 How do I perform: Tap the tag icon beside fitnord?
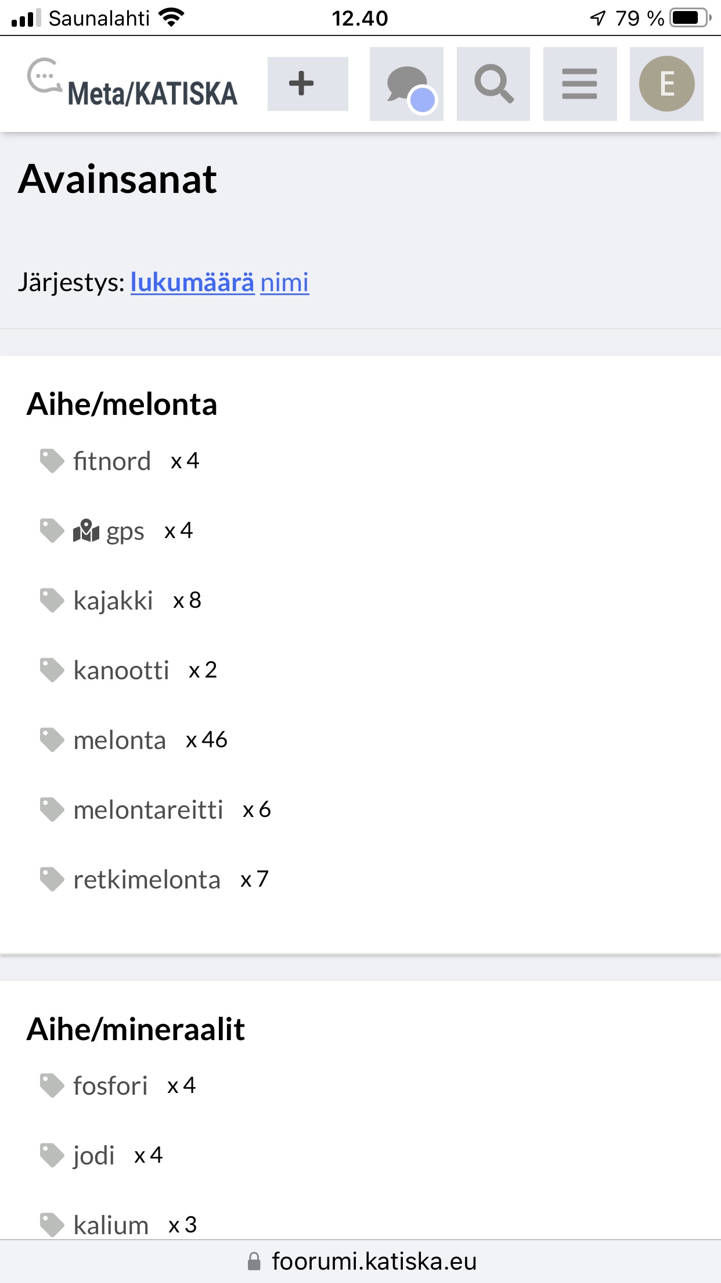point(52,461)
